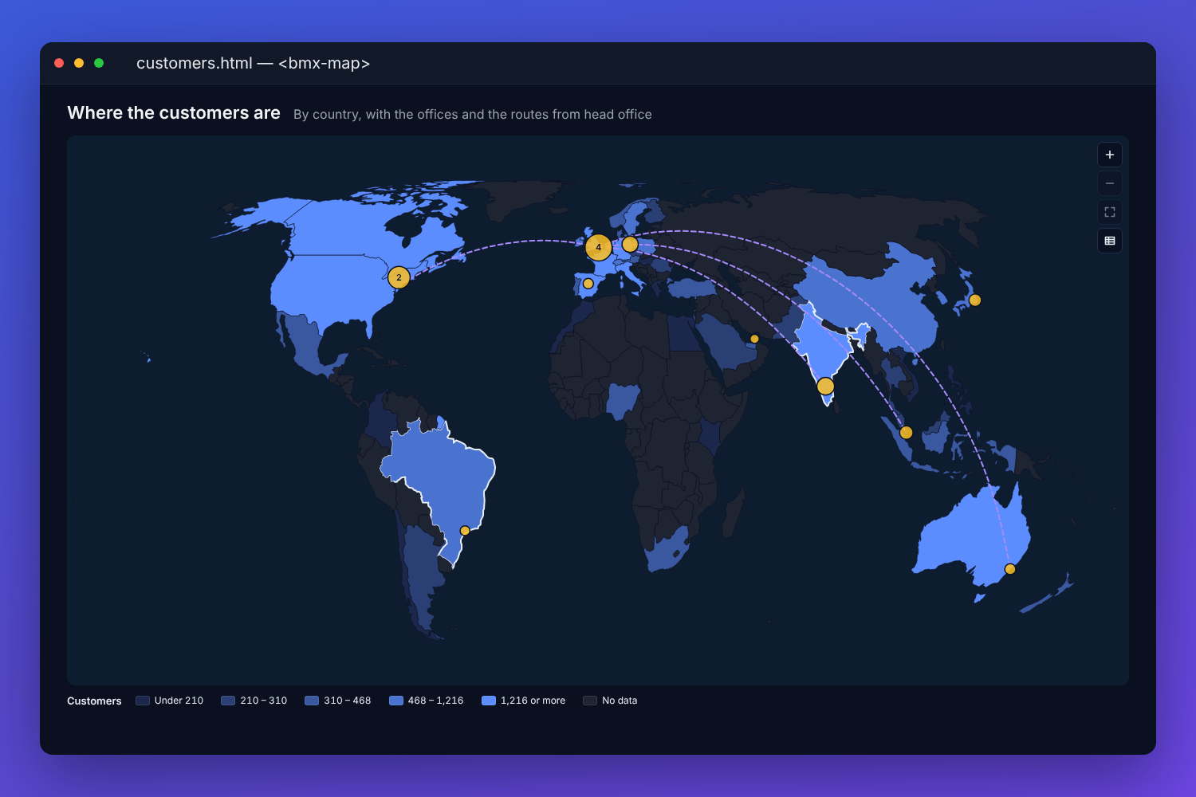Zoom out with the minus button

pyautogui.click(x=1110, y=183)
